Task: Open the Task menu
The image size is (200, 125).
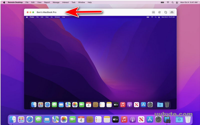Action: (73, 2)
